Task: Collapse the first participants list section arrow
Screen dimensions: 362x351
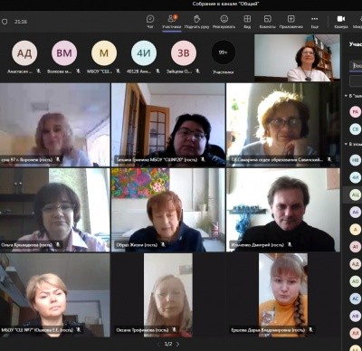Action: point(346,96)
